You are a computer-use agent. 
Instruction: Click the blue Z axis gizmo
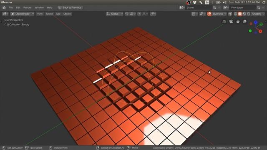tap(256, 22)
